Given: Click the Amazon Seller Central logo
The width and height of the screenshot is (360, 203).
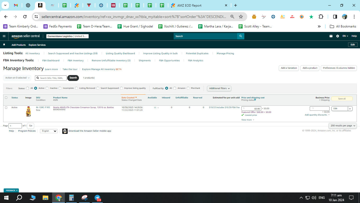Looking at the screenshot, I should pos(26,36).
